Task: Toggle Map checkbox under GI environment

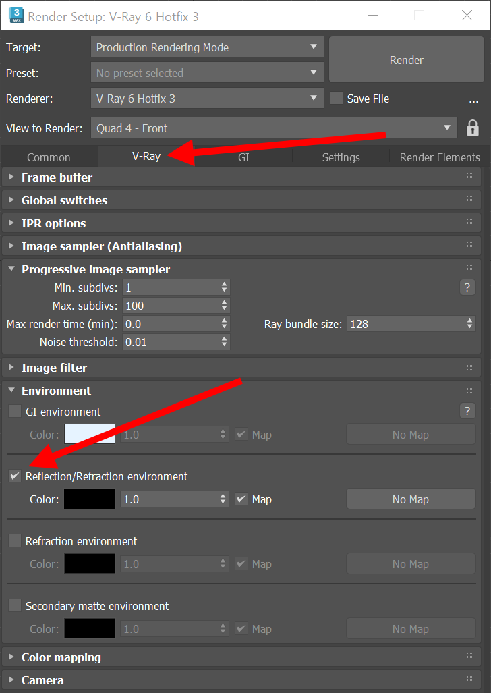Action: point(241,434)
